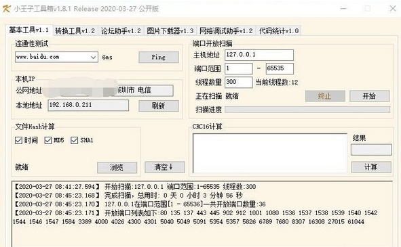401x247 pixels.
Task: Click log line starting 开始扫描:127.0.0.1
Action: click(134, 187)
